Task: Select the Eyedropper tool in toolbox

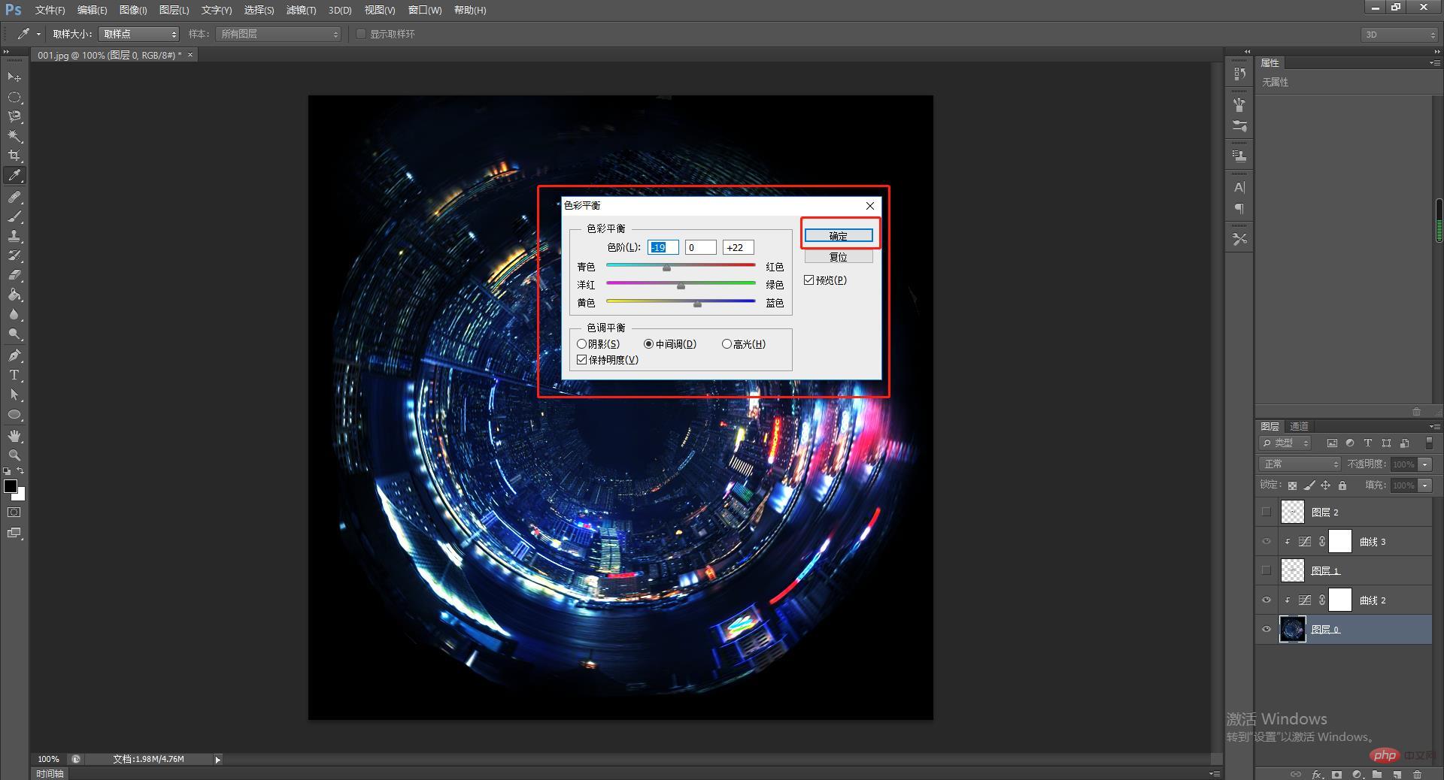Action: 14,176
